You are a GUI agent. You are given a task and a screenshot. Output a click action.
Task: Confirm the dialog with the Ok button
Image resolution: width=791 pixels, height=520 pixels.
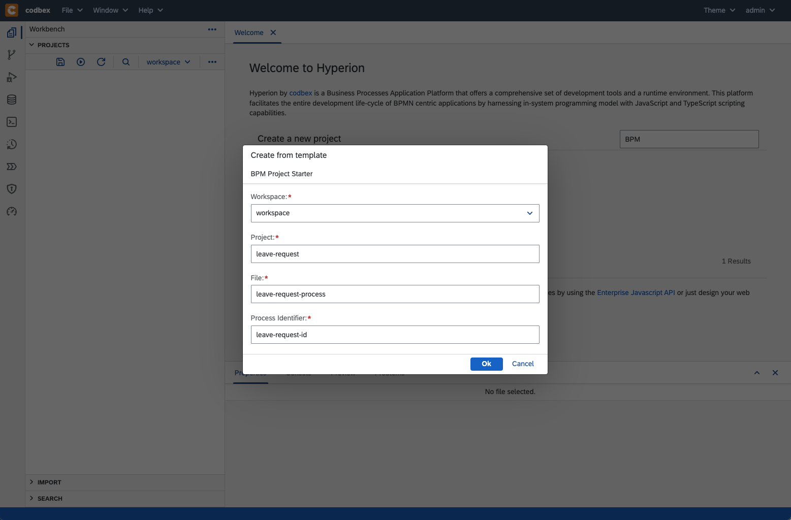[x=487, y=364]
